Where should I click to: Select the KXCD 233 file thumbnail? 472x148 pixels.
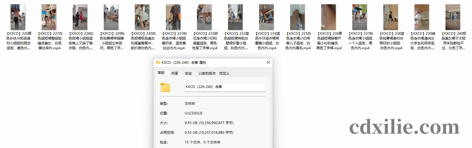click(235, 17)
